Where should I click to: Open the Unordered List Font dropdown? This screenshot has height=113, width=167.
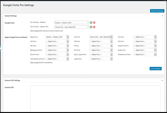tap(57, 59)
